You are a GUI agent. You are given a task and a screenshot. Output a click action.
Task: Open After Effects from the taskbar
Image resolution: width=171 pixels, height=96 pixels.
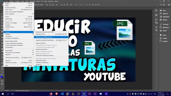pyautogui.click(x=95, y=94)
